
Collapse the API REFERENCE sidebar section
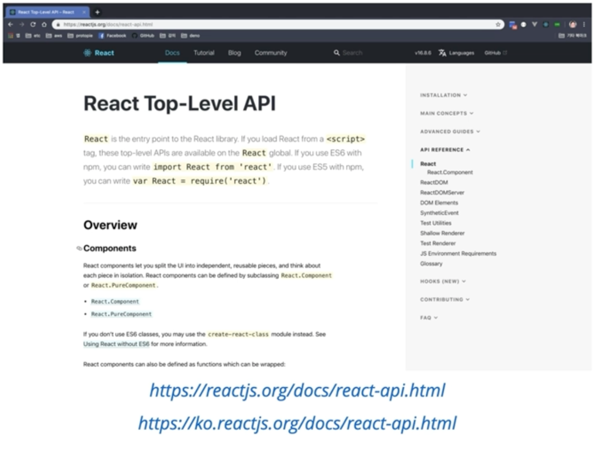point(445,149)
